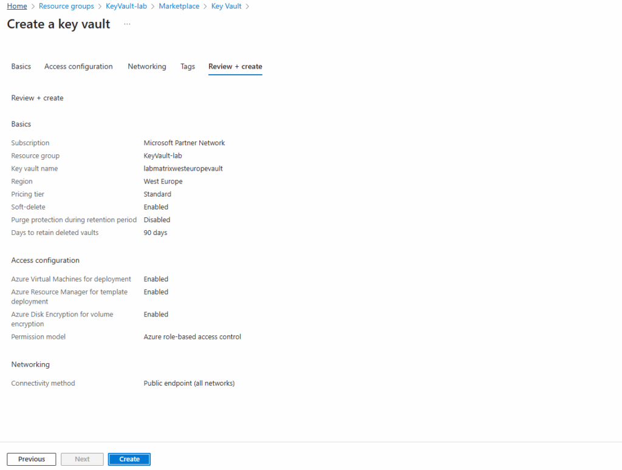Select the Soft-delete Enabled value
The height and width of the screenshot is (470, 622).
click(156, 206)
